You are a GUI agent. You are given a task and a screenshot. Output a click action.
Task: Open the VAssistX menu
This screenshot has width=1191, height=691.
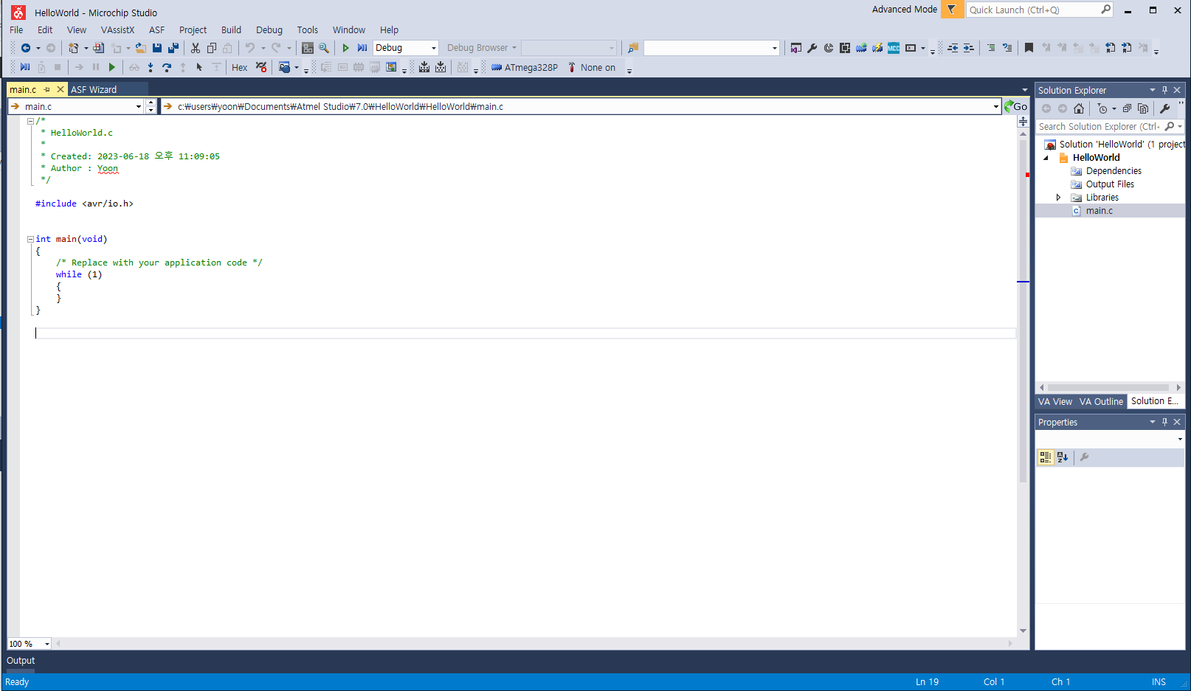click(118, 30)
